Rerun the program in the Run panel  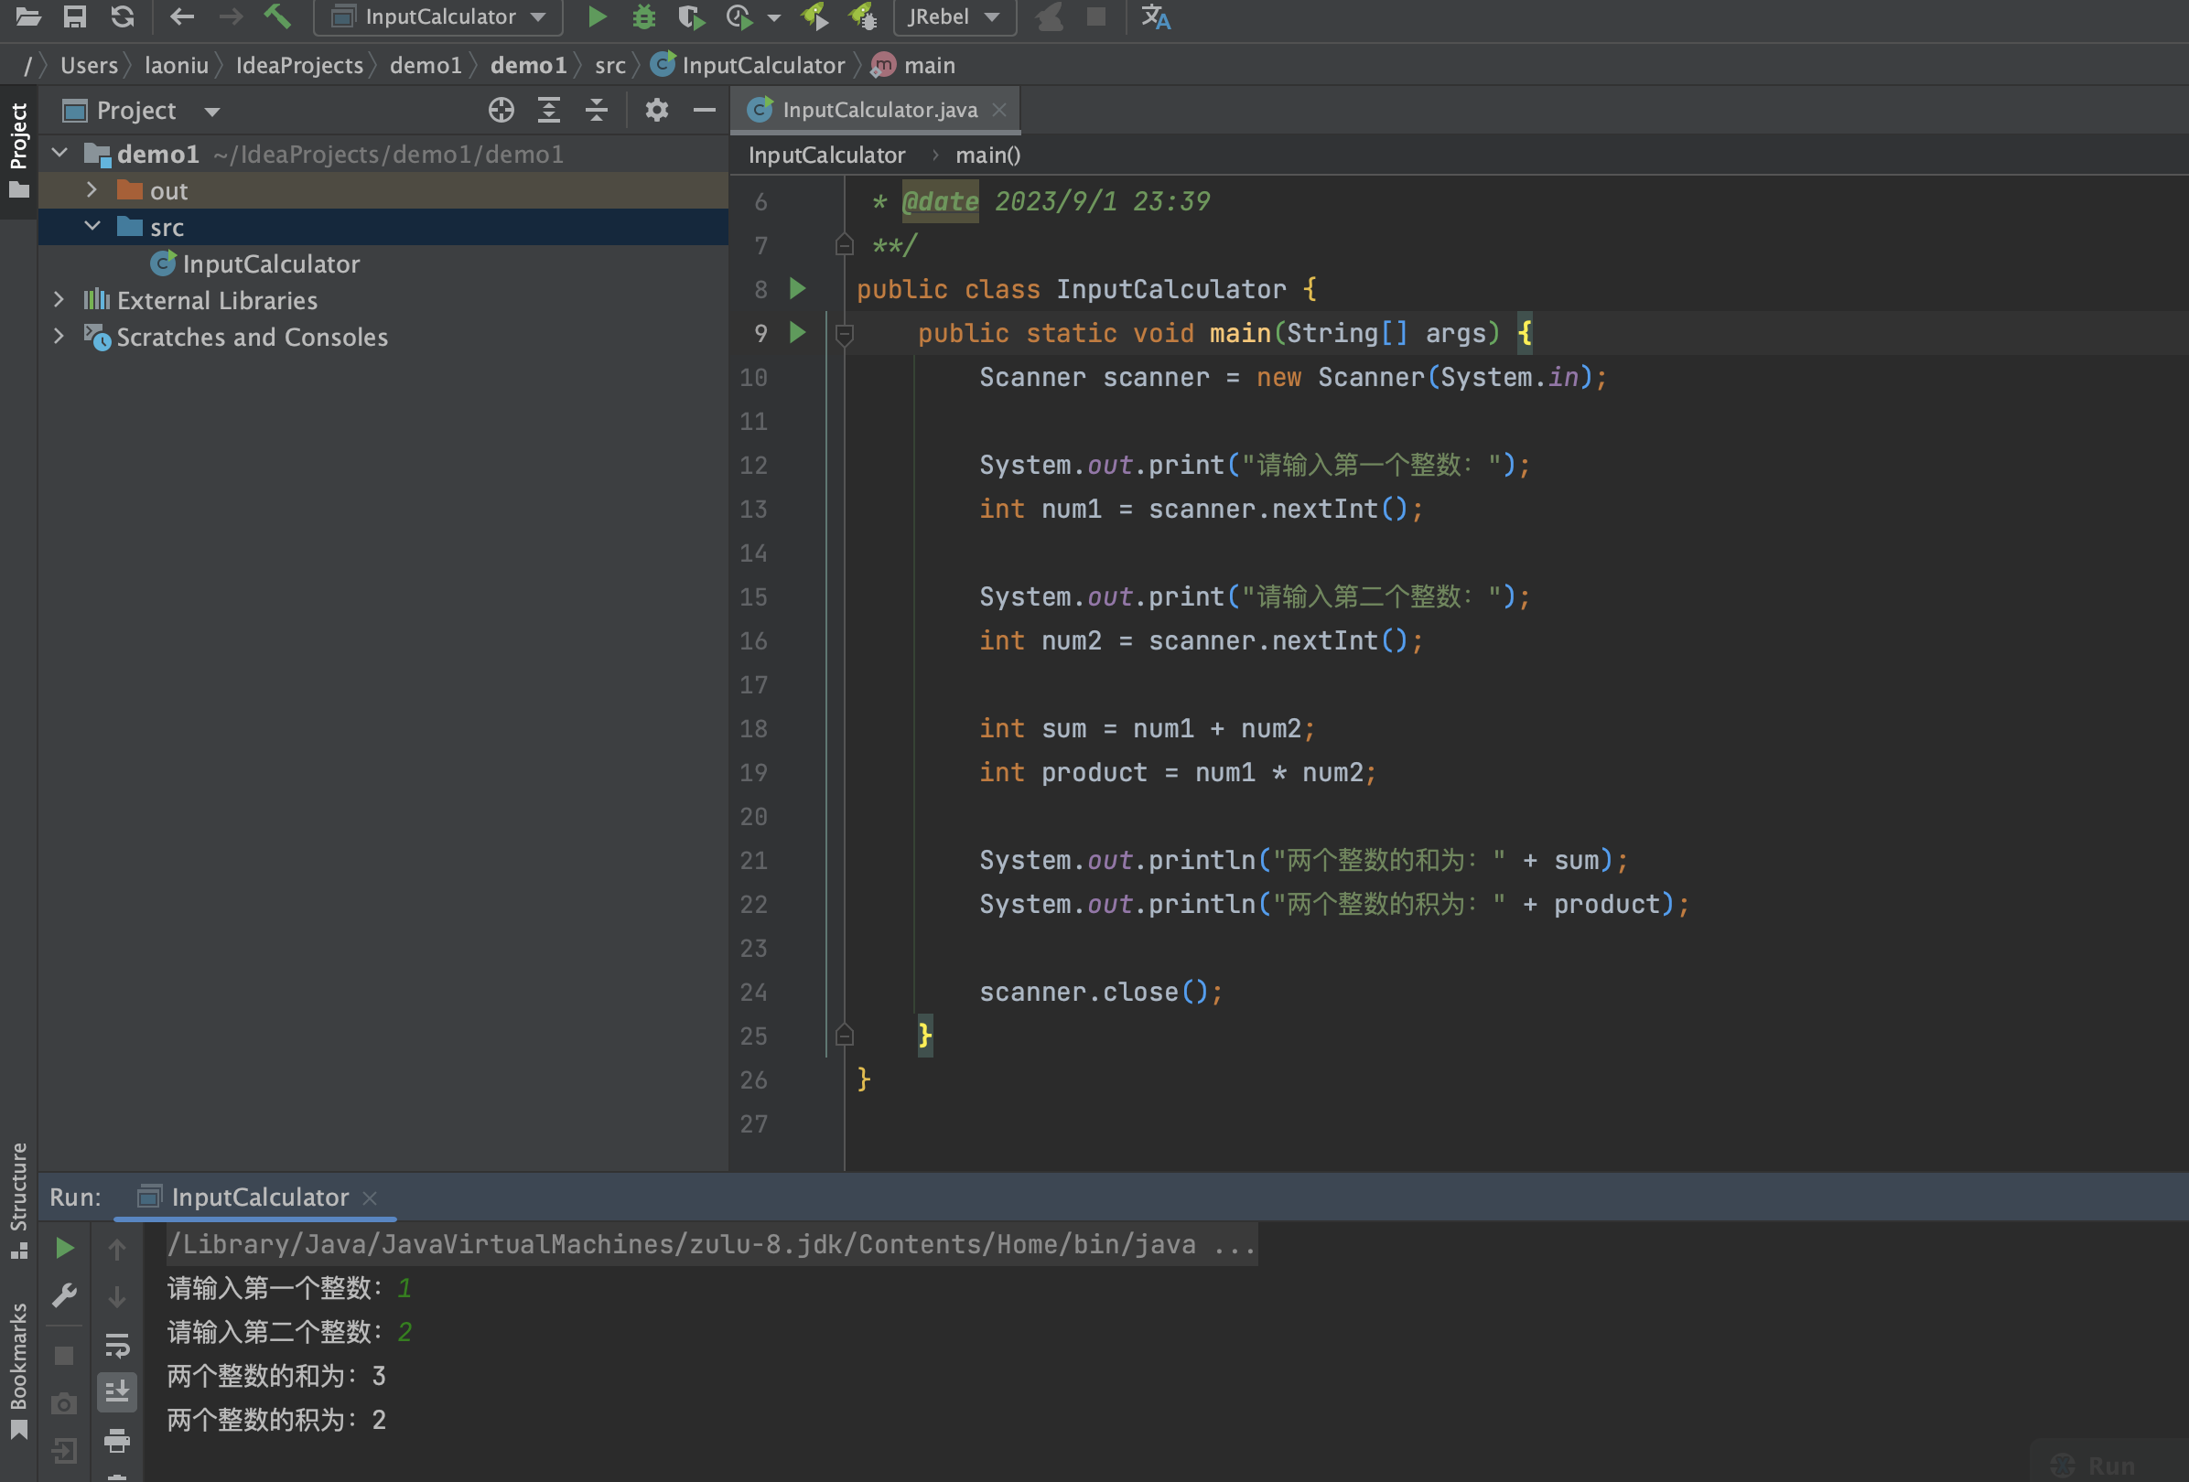[64, 1249]
